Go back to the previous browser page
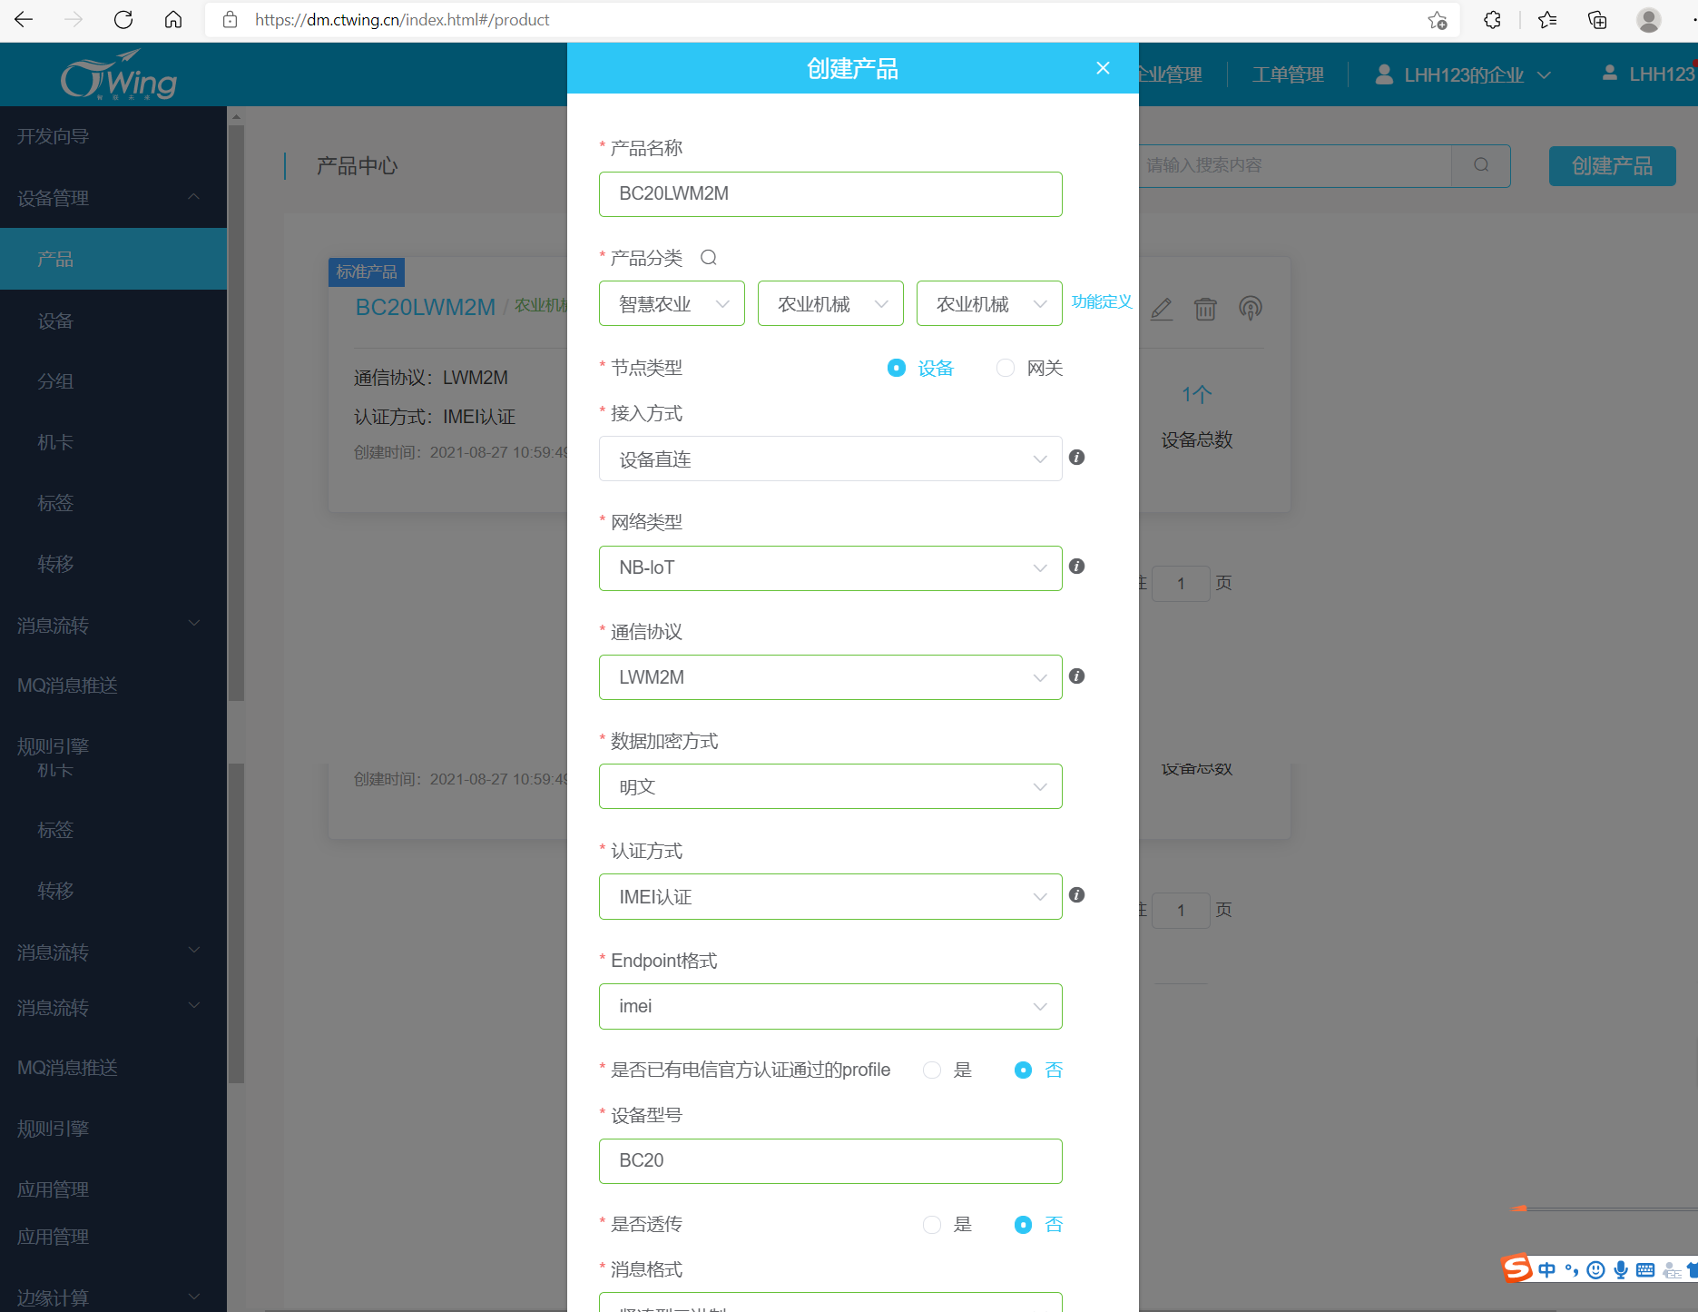 point(24,20)
